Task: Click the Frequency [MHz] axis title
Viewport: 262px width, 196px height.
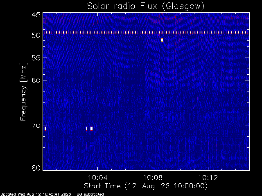Action: (23, 91)
